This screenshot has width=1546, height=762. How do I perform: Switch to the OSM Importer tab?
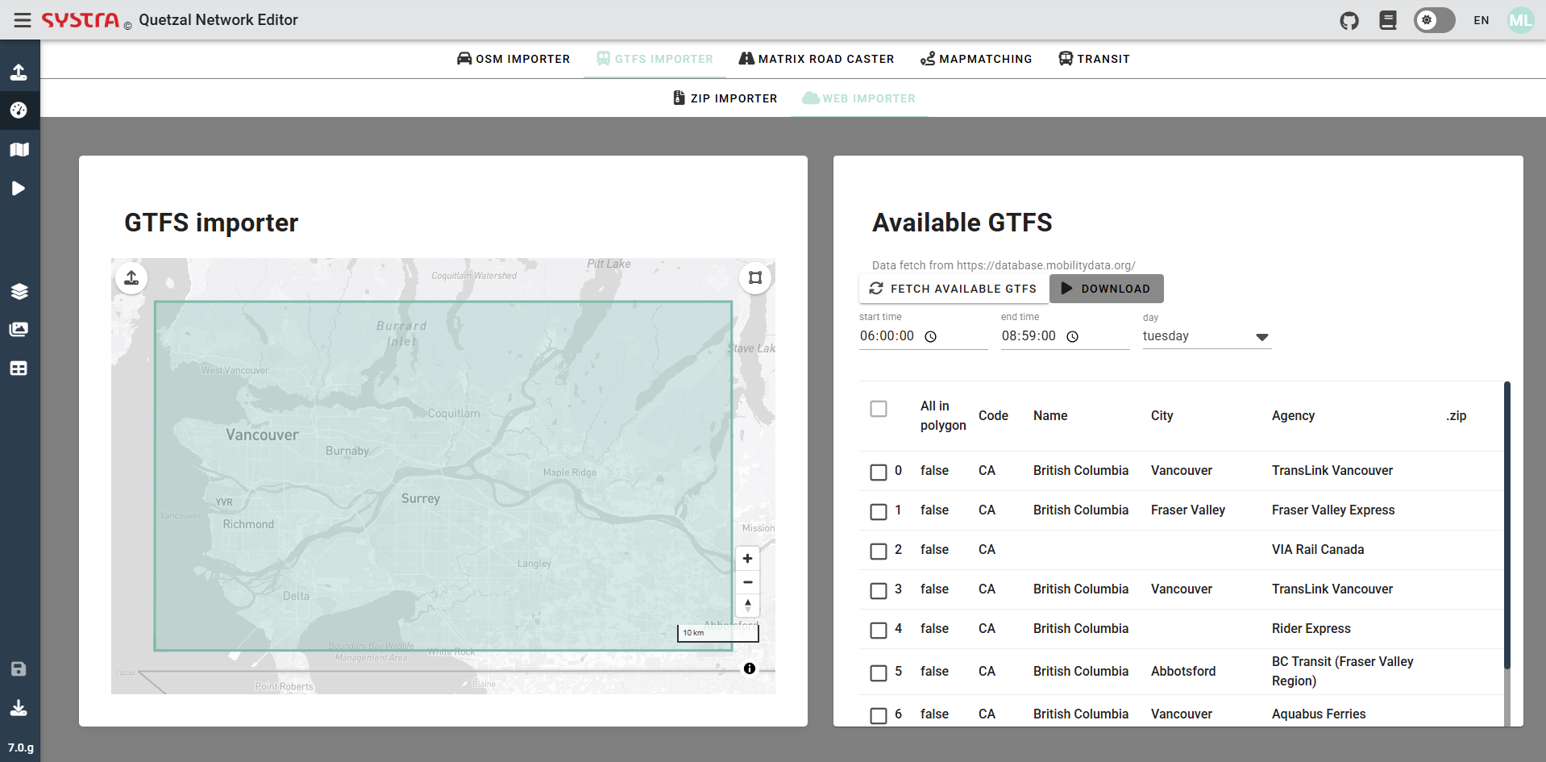coord(513,59)
